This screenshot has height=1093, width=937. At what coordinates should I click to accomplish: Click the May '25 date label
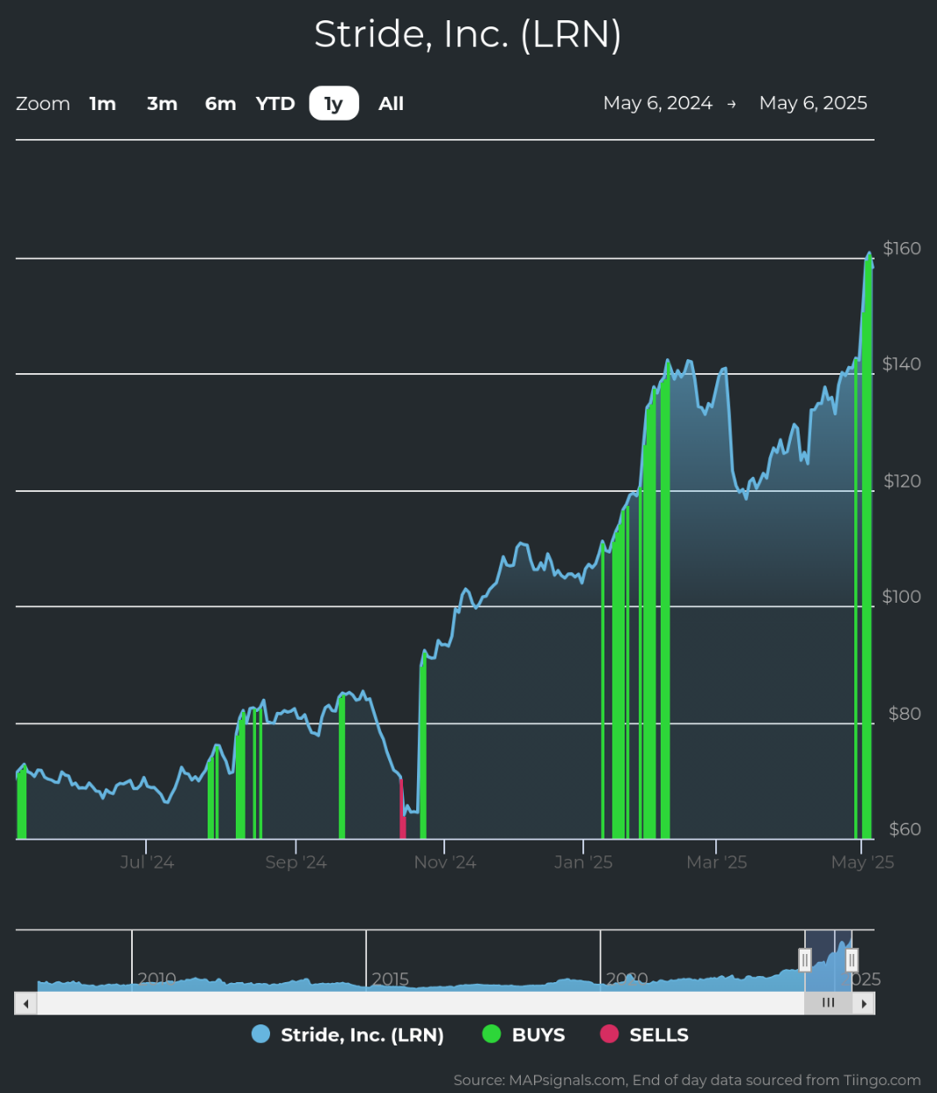[862, 862]
